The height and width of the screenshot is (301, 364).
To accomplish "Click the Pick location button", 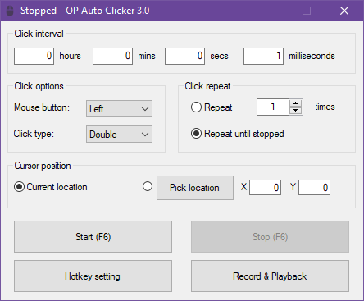I will click(195, 188).
